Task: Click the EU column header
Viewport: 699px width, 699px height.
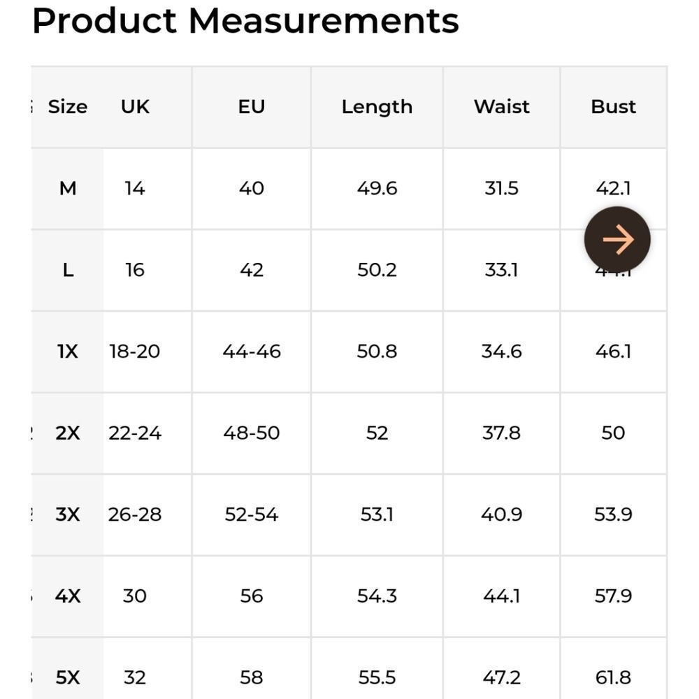Action: [252, 107]
